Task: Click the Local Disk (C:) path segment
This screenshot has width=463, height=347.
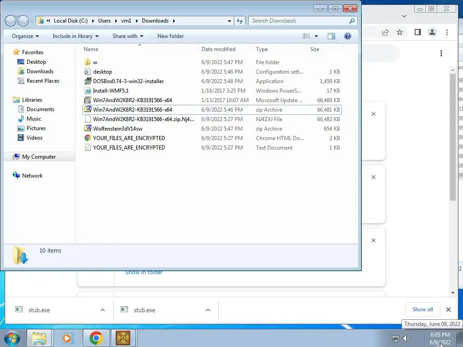Action: [x=71, y=21]
